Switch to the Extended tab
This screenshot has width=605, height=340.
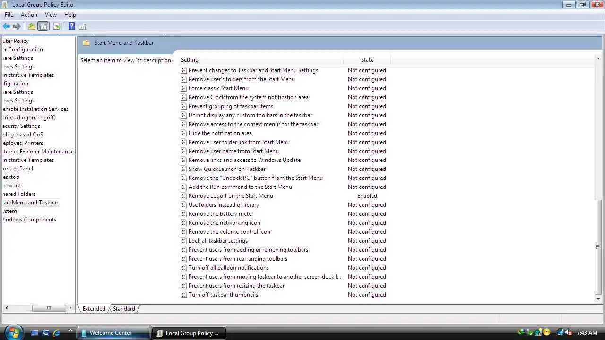[x=94, y=309]
